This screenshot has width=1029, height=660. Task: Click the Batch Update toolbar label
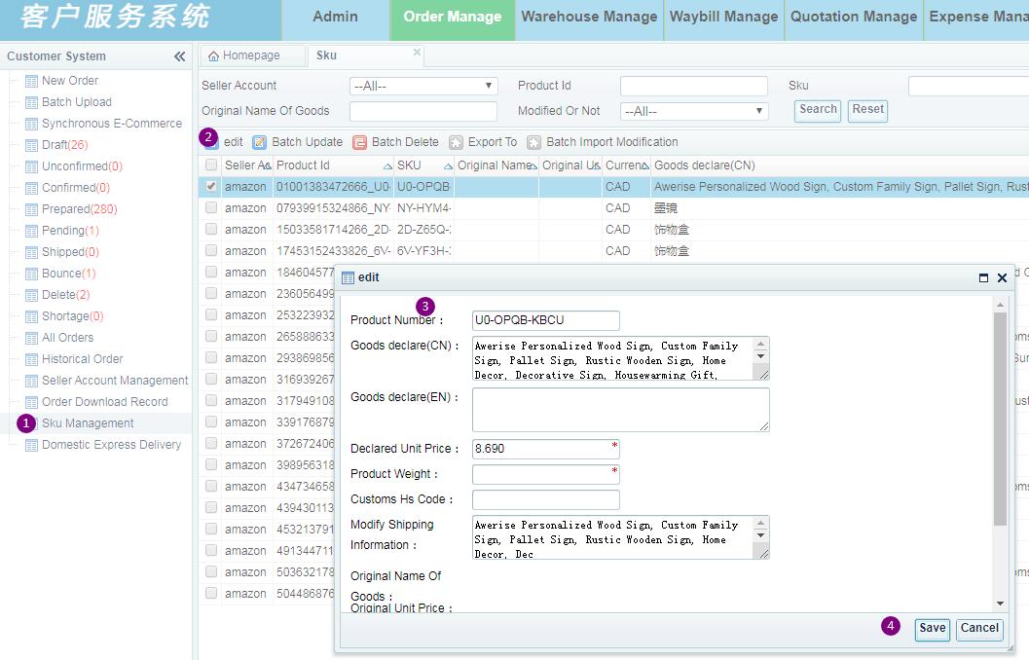[x=307, y=142]
